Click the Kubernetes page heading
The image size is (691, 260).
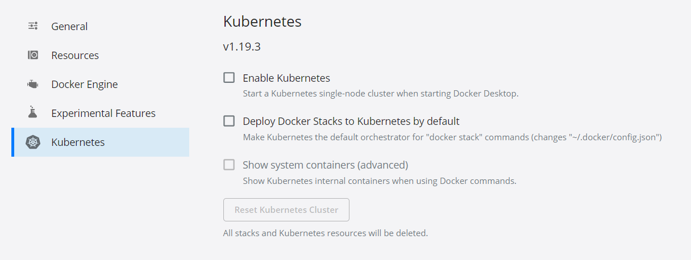tap(262, 22)
